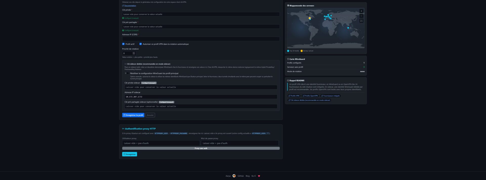
Task: Focus the Utilisateur proxy input field
Action: [x=161, y=143]
